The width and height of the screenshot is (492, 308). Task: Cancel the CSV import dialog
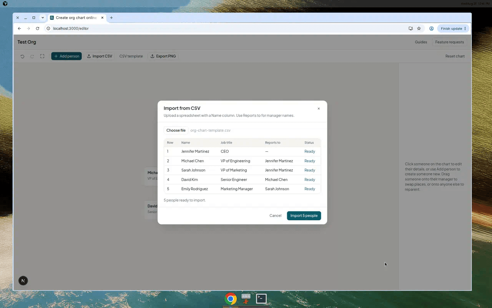275,216
